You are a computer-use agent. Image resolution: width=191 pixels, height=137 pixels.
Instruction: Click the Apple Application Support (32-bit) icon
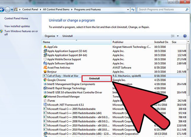(45, 51)
